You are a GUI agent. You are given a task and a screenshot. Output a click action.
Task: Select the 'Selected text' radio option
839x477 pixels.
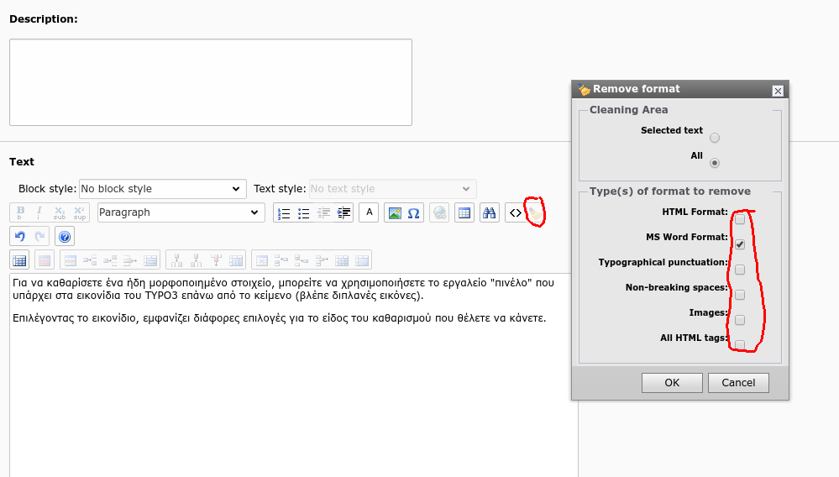[715, 138]
